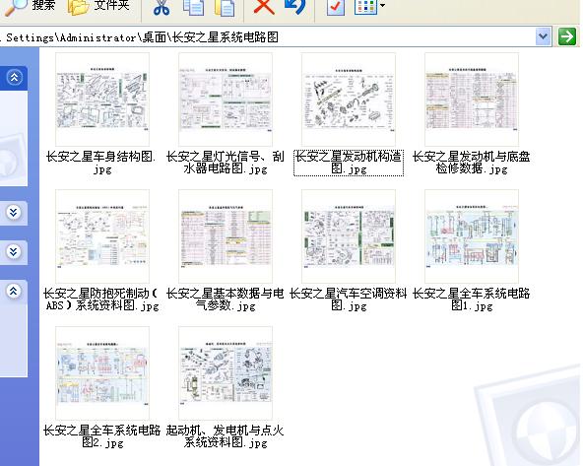Select thumbnail of 长安之星车身结构图.jpg

102,100
